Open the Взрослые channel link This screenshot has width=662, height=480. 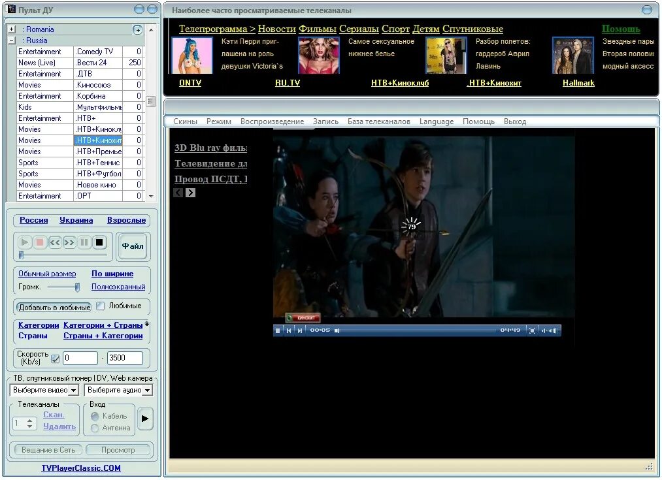point(126,220)
